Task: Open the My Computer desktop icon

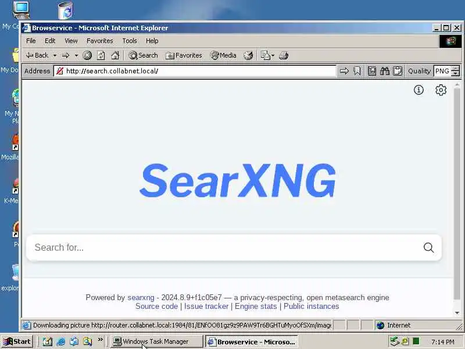Action: (21, 10)
